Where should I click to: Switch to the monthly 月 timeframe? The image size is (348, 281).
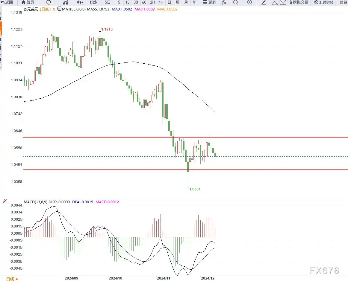point(186,2)
